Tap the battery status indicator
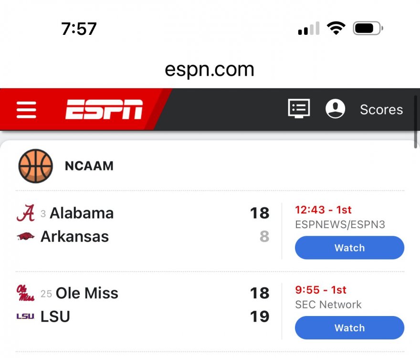Screen dimensions: 420x358 coord(367,29)
